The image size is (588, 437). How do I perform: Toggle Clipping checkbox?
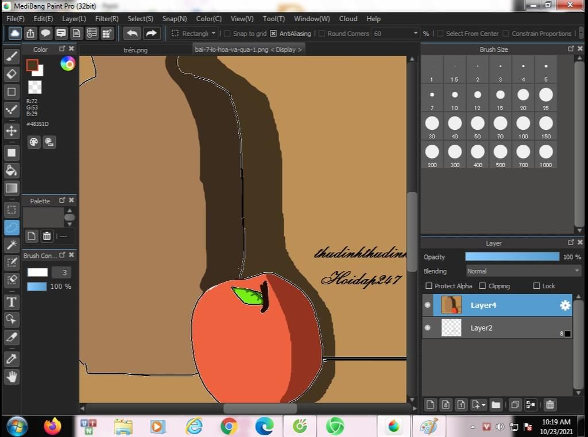pos(482,286)
